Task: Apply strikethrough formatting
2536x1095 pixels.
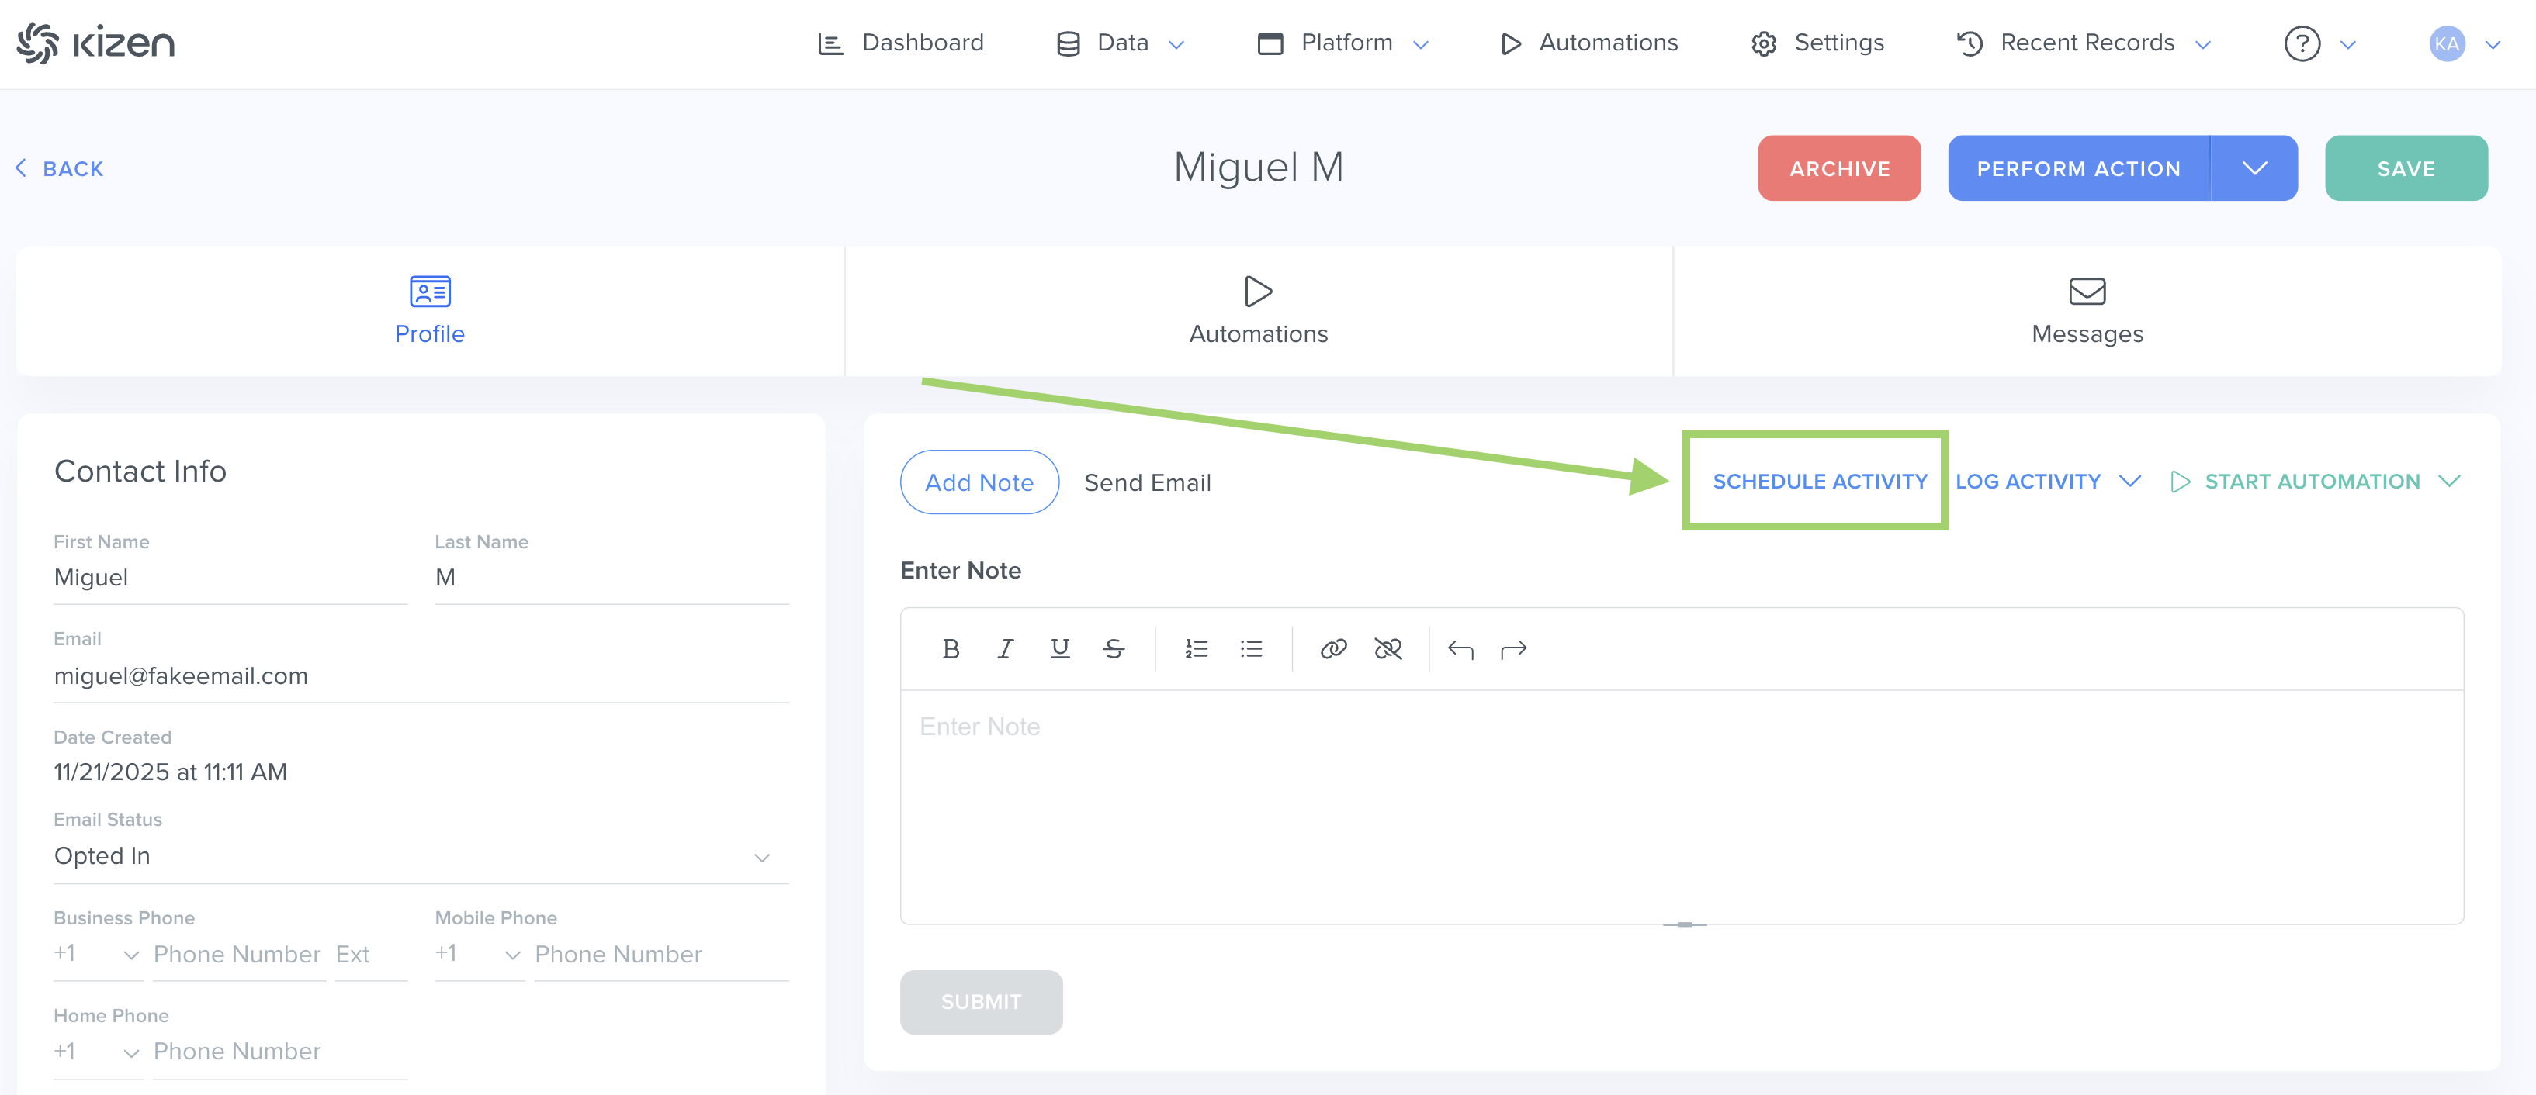Action: (x=1114, y=649)
